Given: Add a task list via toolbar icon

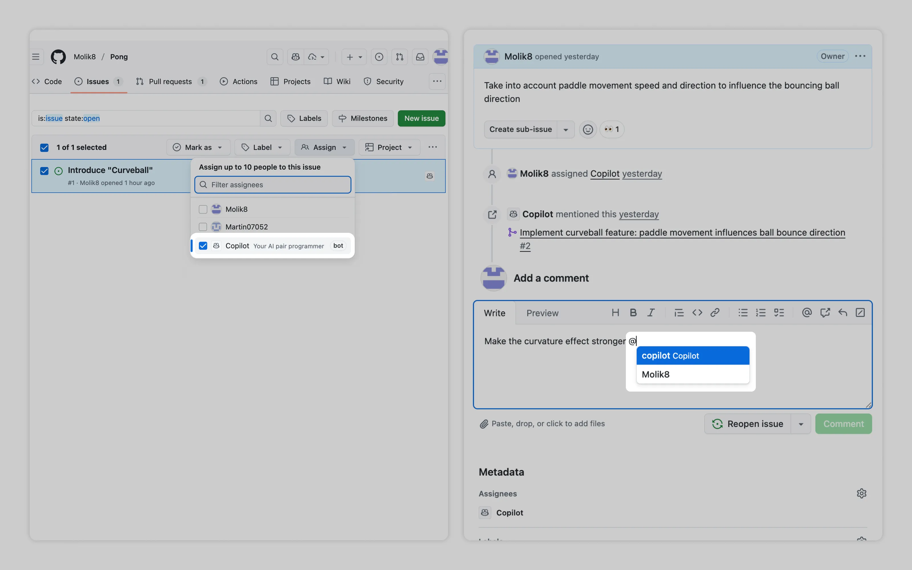Looking at the screenshot, I should [x=779, y=313].
